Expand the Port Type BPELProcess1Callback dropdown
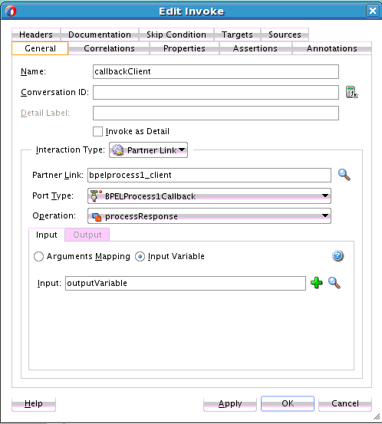Screen dimensions: 382x424 point(209,196)
